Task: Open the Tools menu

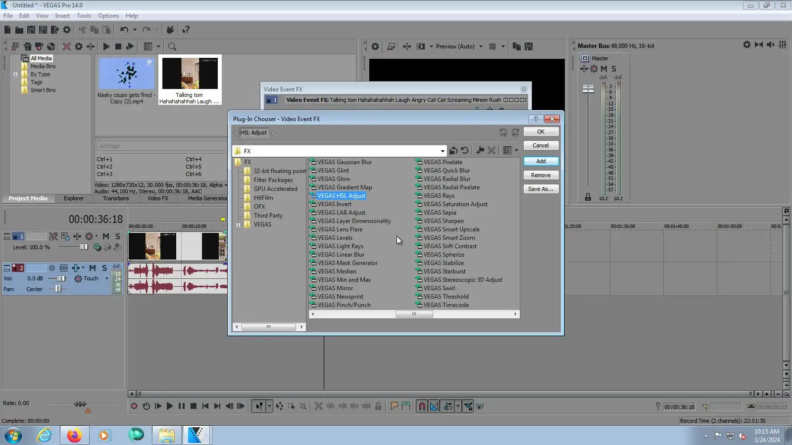Action: pos(84,16)
